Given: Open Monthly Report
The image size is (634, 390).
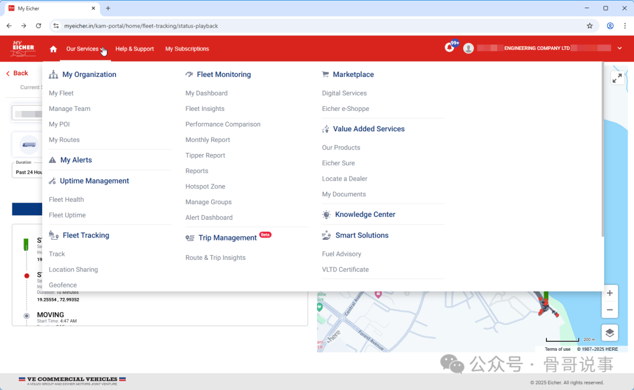Looking at the screenshot, I should coord(207,140).
